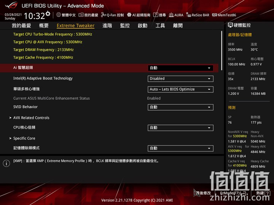Screen dimensions: 274x205
Task: Click the 03/28/2021 date display
Action: point(13,14)
